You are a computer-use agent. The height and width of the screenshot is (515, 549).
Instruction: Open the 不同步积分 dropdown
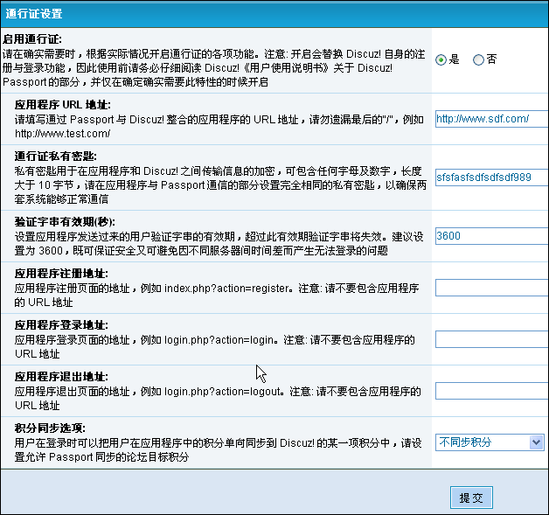(x=490, y=442)
